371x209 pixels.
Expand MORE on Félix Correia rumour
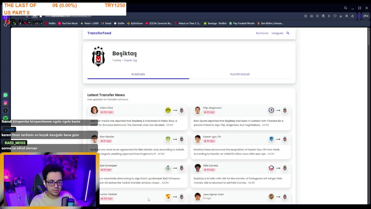click(x=252, y=183)
